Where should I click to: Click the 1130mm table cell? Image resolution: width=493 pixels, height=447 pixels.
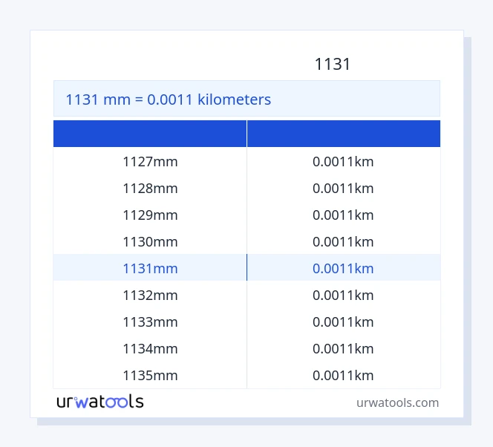click(x=150, y=242)
